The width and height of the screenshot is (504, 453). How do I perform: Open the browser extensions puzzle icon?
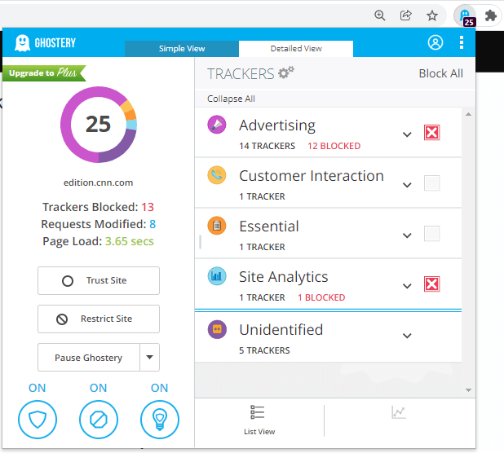point(491,15)
